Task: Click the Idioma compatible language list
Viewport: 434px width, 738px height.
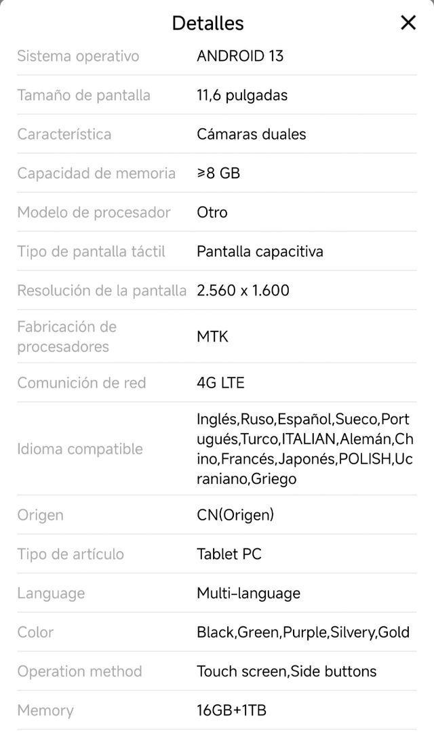Action: click(81, 449)
